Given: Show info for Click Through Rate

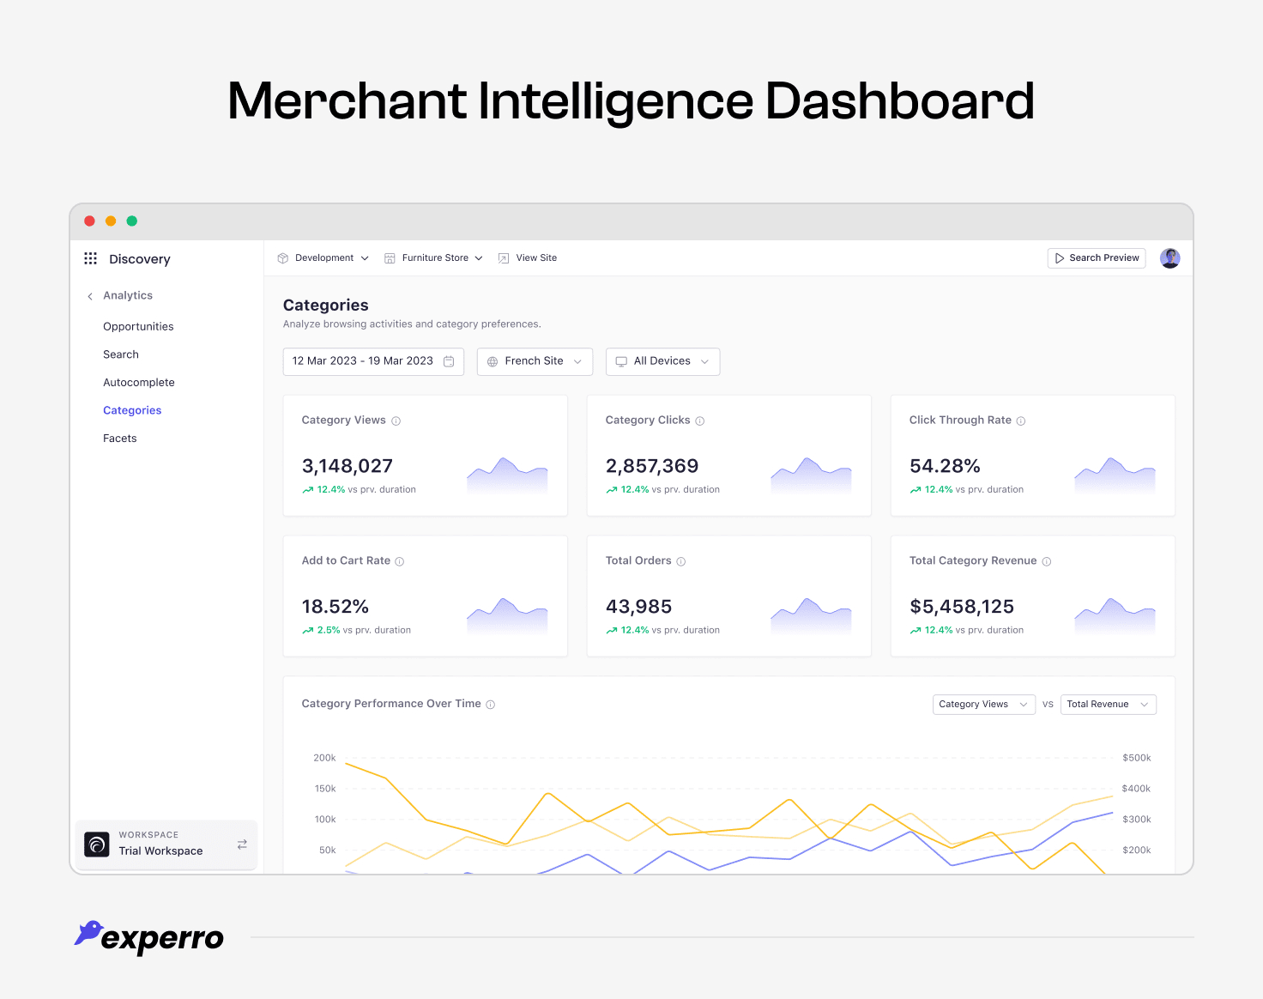Looking at the screenshot, I should click(1021, 421).
